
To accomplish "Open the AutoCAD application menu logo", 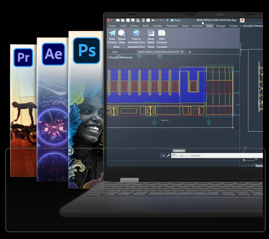I will pos(109,20).
